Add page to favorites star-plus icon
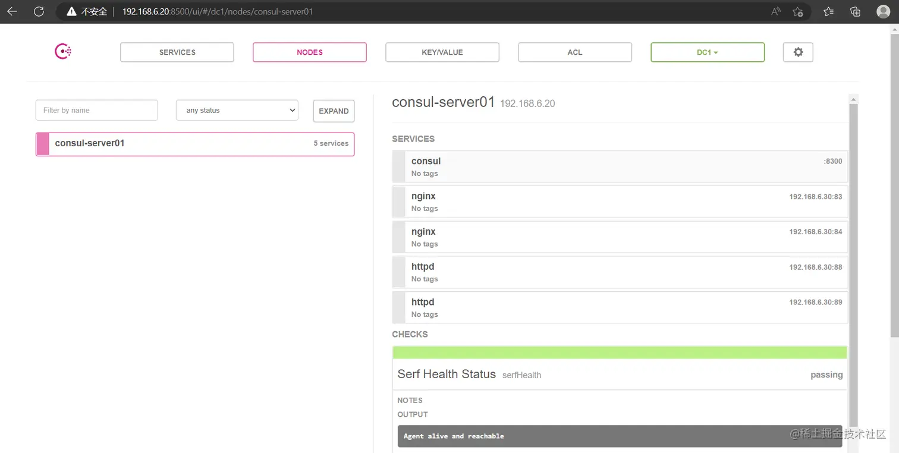 pos(798,11)
